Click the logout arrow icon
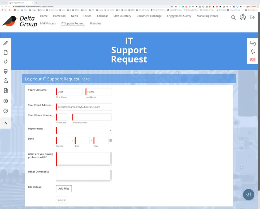Viewport: 260px width, 209px height. pos(252,18)
